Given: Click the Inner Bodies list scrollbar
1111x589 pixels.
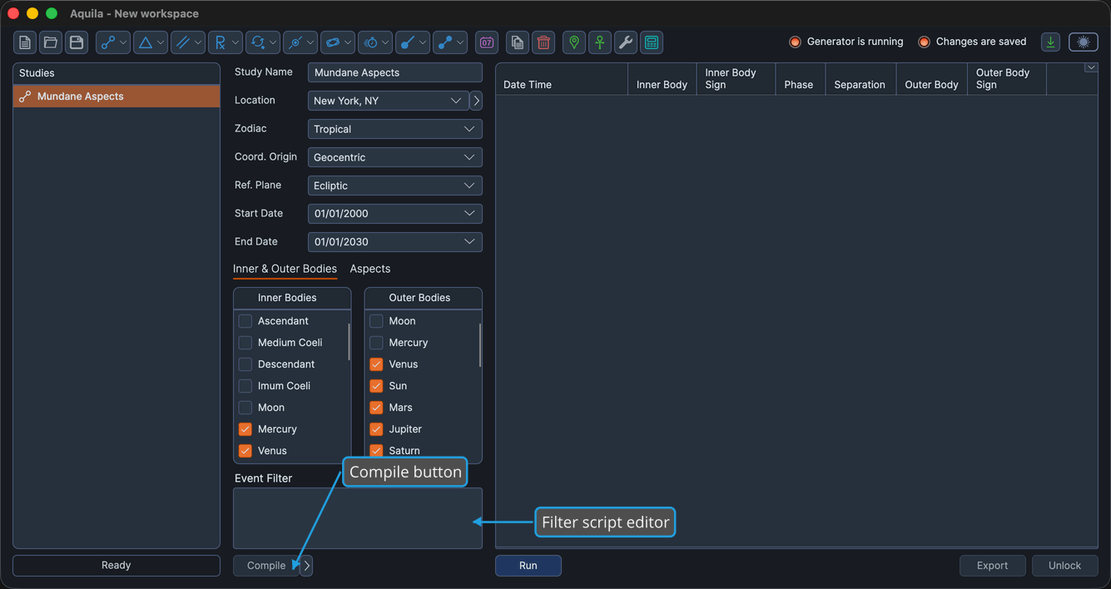Looking at the screenshot, I should click(349, 342).
